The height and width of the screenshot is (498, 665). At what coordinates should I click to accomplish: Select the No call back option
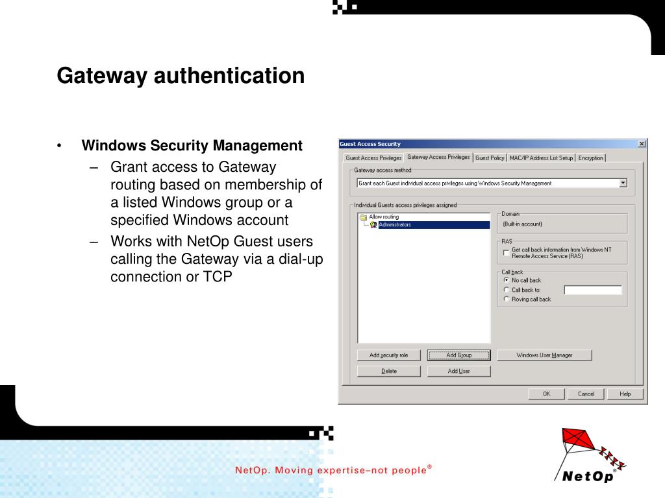(506, 280)
